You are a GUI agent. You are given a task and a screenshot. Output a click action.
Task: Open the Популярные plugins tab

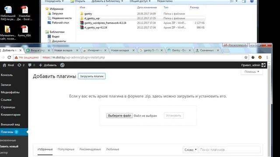tap(66, 149)
